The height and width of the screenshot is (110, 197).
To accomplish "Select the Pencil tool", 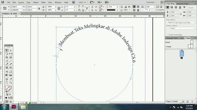I will click(11, 64).
